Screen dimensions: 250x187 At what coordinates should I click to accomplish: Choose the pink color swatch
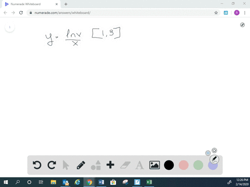(x=183, y=165)
